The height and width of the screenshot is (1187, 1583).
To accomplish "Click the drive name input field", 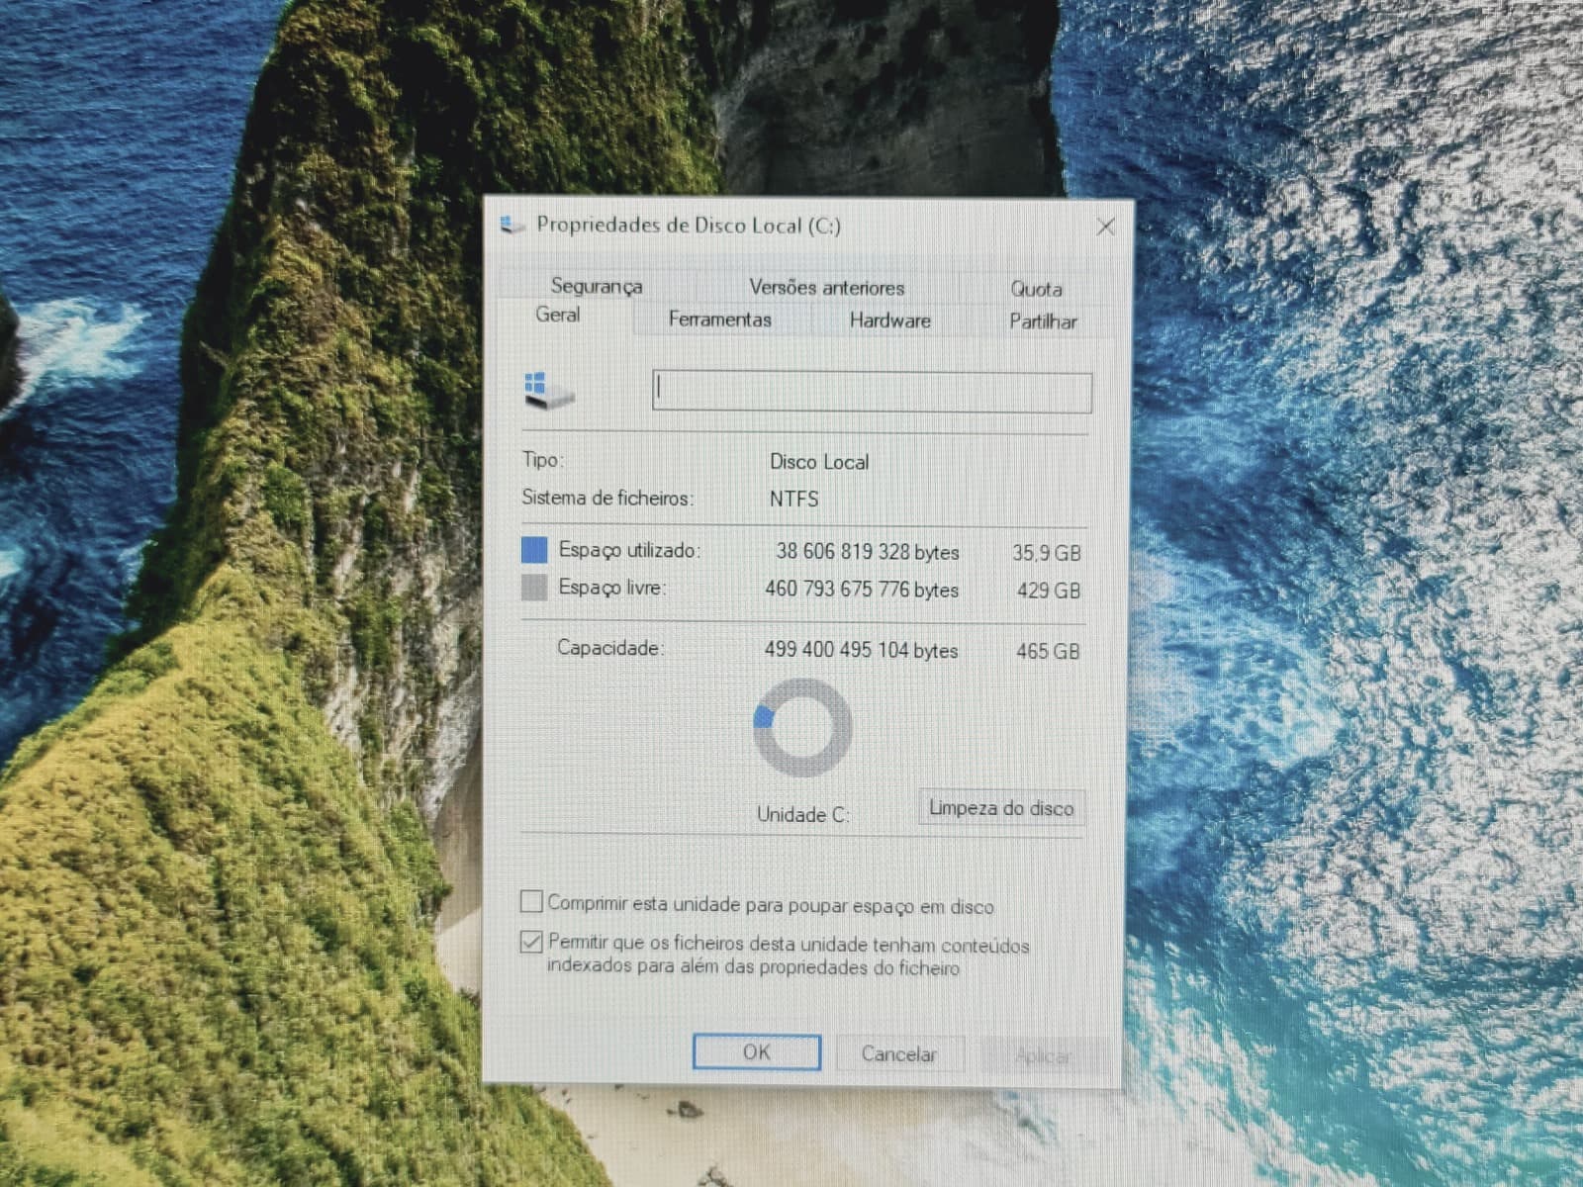I will click(872, 392).
